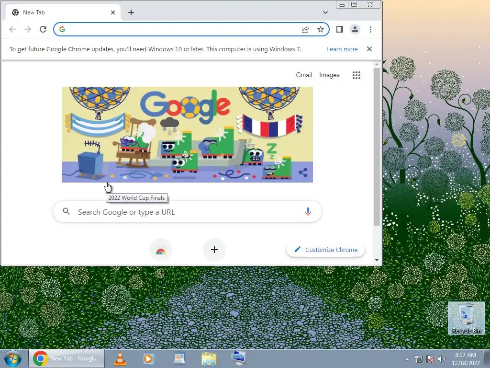
Task: Open Google Images link
Action: (329, 75)
